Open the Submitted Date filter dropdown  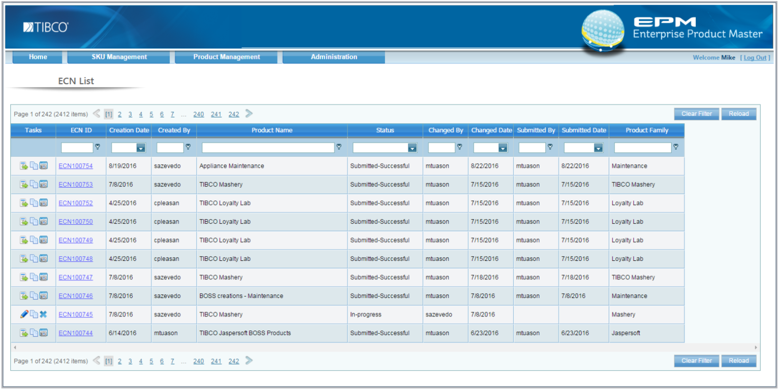pyautogui.click(x=598, y=148)
